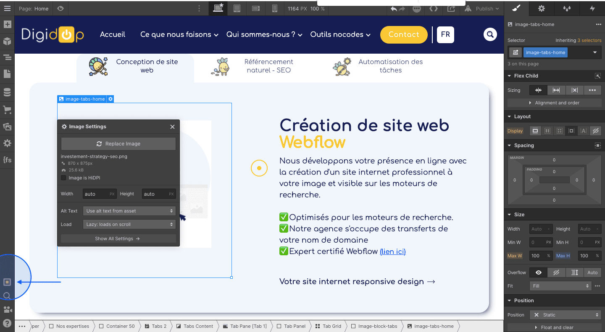
Task: Open the Add Elements panel
Action: [7, 24]
